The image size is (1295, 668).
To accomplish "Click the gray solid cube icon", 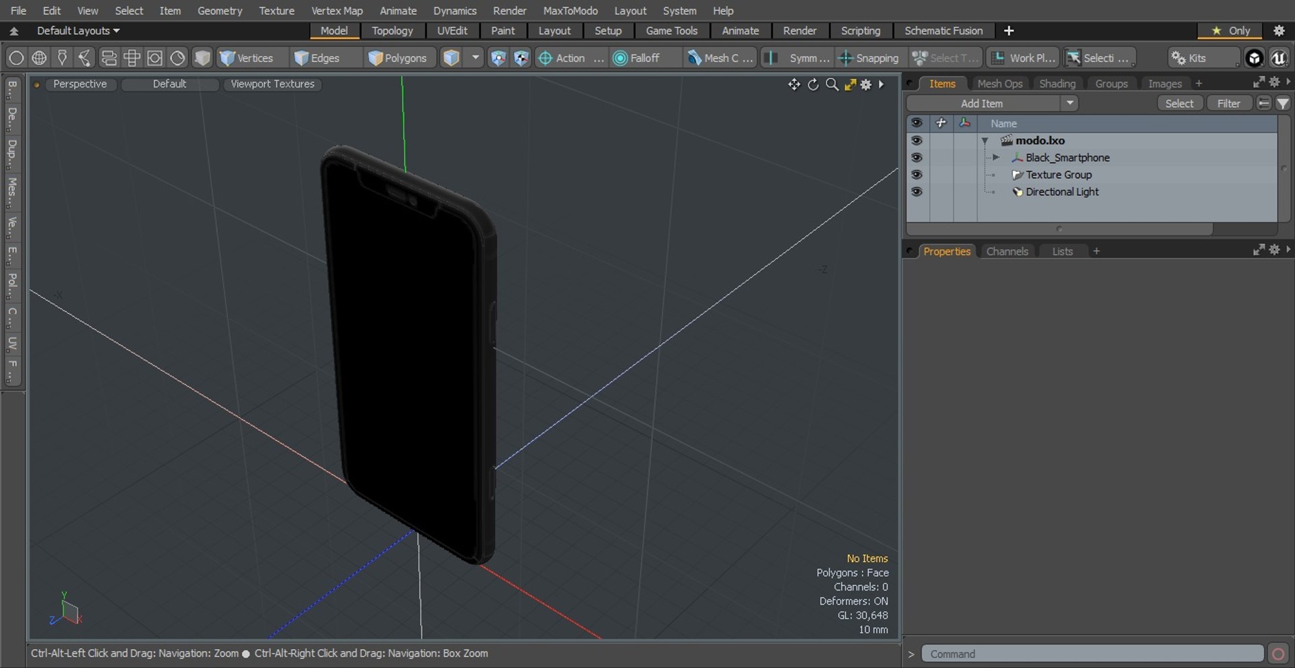I will coord(202,58).
